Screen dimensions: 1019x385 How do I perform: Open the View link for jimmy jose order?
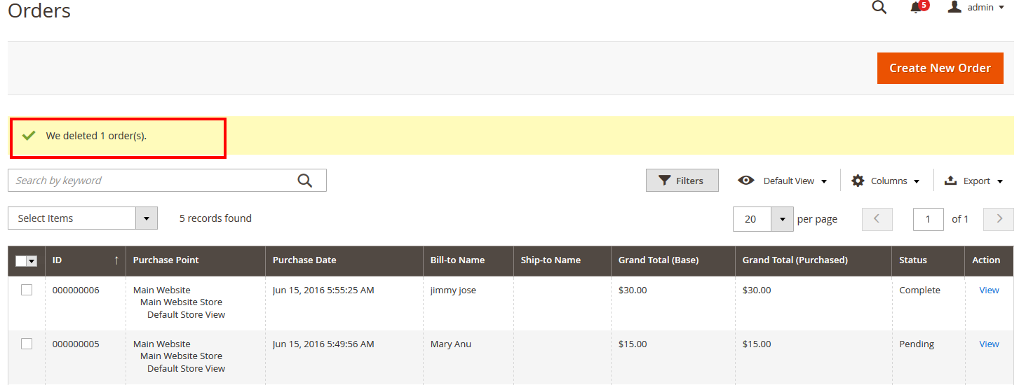(989, 290)
